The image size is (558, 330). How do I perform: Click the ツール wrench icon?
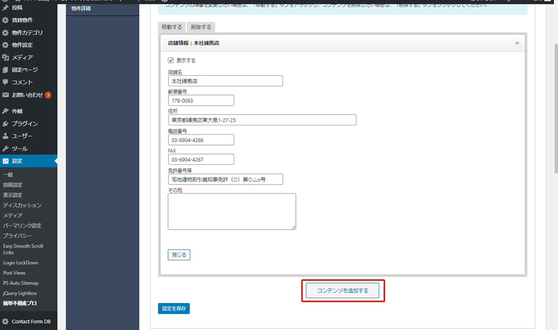point(5,149)
